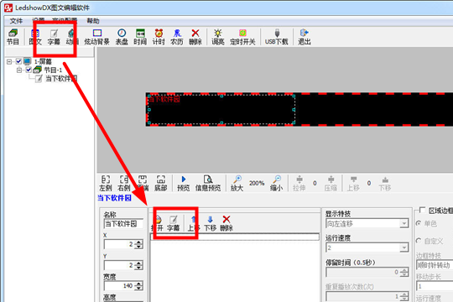Select the 1-屏幕 label in the tree
The image size is (453, 302).
43,61
